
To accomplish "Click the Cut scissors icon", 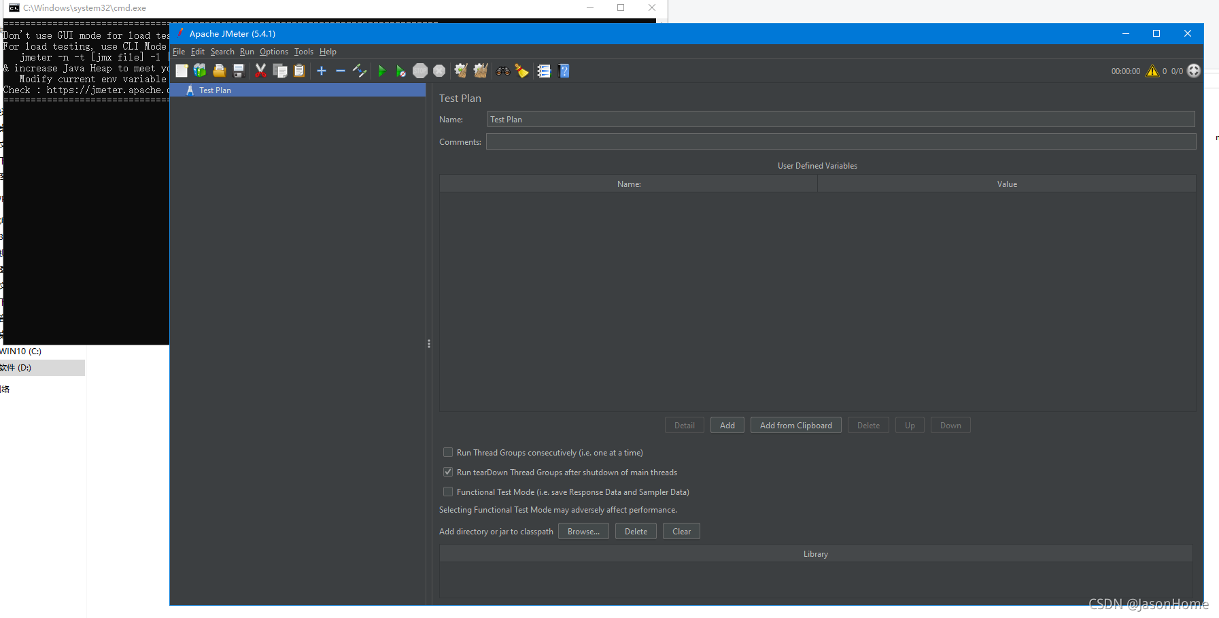I will [x=260, y=71].
